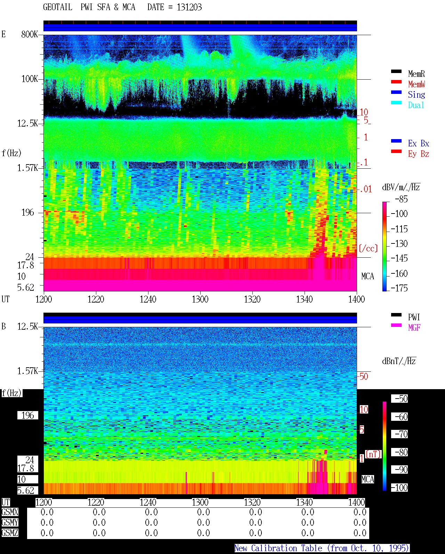Image resolution: width=445 pixels, height=554 pixels.
Task: Click the GEOTAIL PWI SFA & MCA title
Action: pyautogui.click(x=89, y=7)
